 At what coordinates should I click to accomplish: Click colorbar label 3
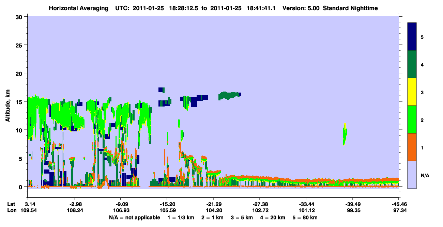tap(422, 92)
